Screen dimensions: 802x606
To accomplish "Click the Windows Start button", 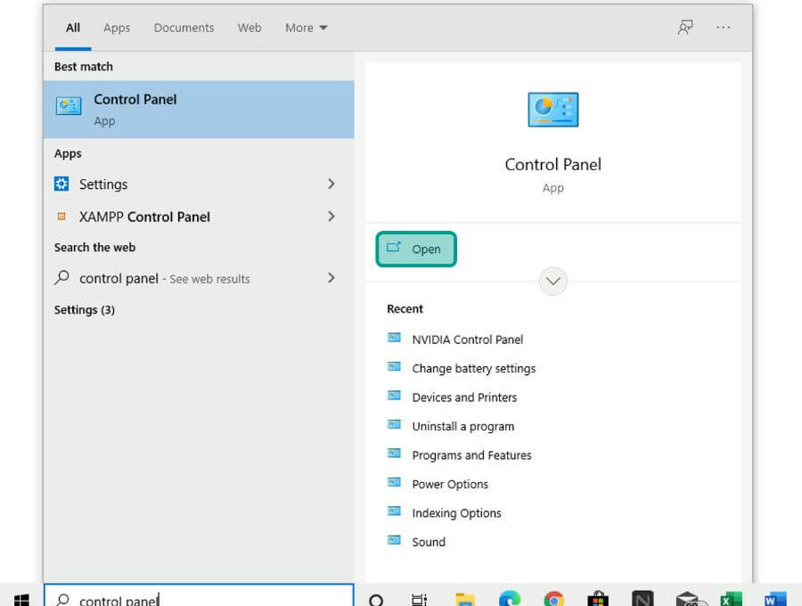I will [x=21, y=600].
